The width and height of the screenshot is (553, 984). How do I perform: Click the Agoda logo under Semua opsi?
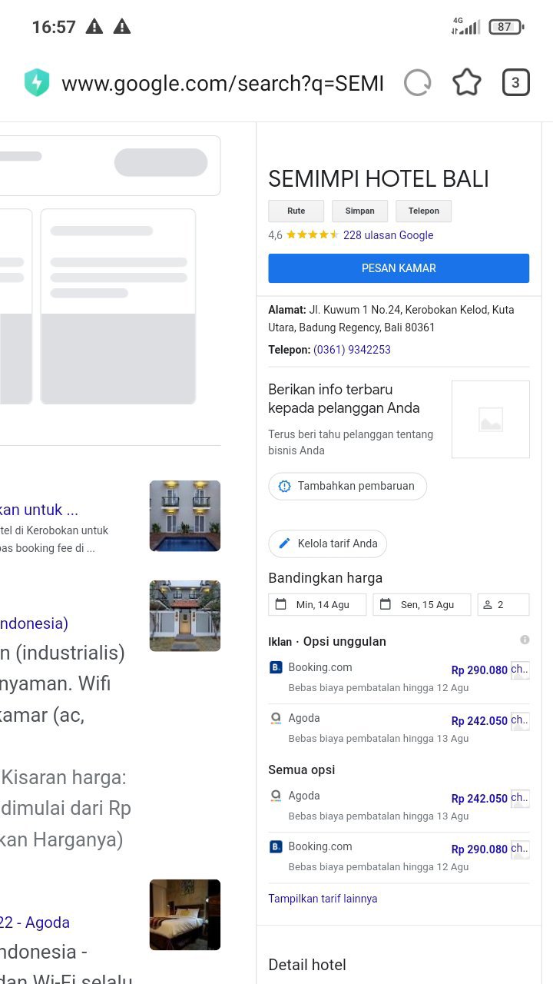coord(276,796)
